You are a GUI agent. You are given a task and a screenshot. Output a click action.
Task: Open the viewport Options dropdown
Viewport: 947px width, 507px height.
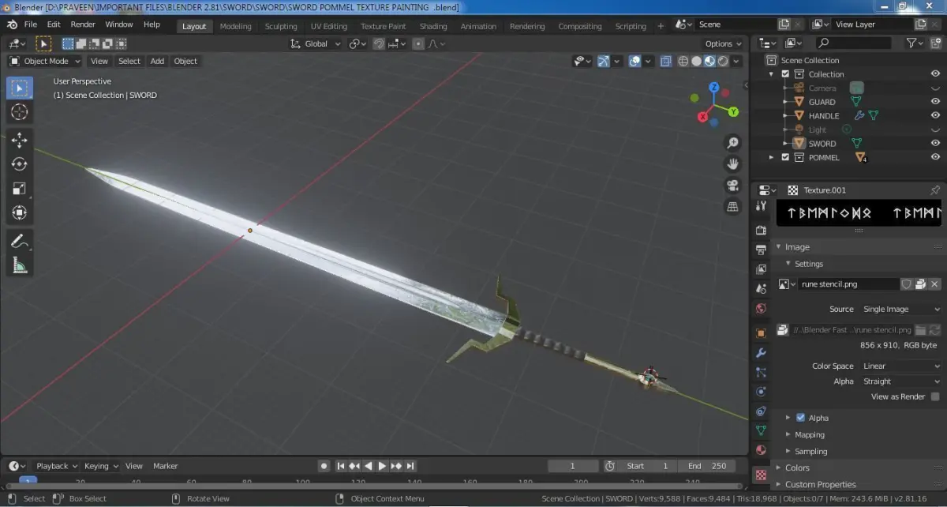click(x=724, y=43)
